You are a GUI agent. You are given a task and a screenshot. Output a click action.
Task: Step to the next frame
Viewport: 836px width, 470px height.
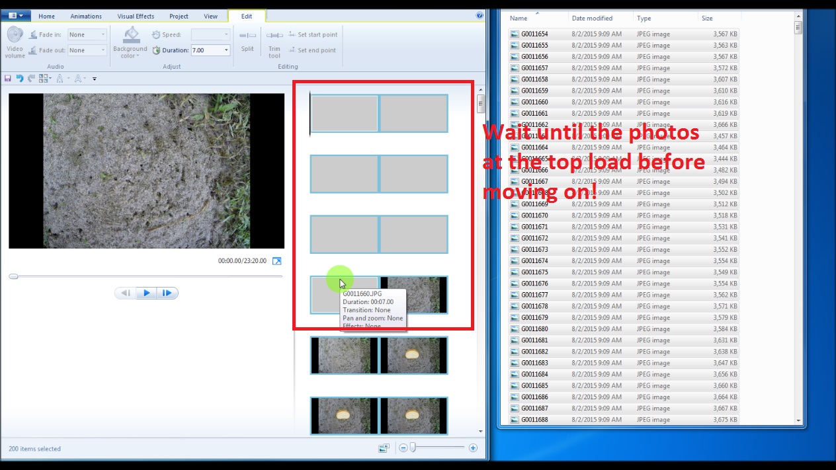point(167,293)
